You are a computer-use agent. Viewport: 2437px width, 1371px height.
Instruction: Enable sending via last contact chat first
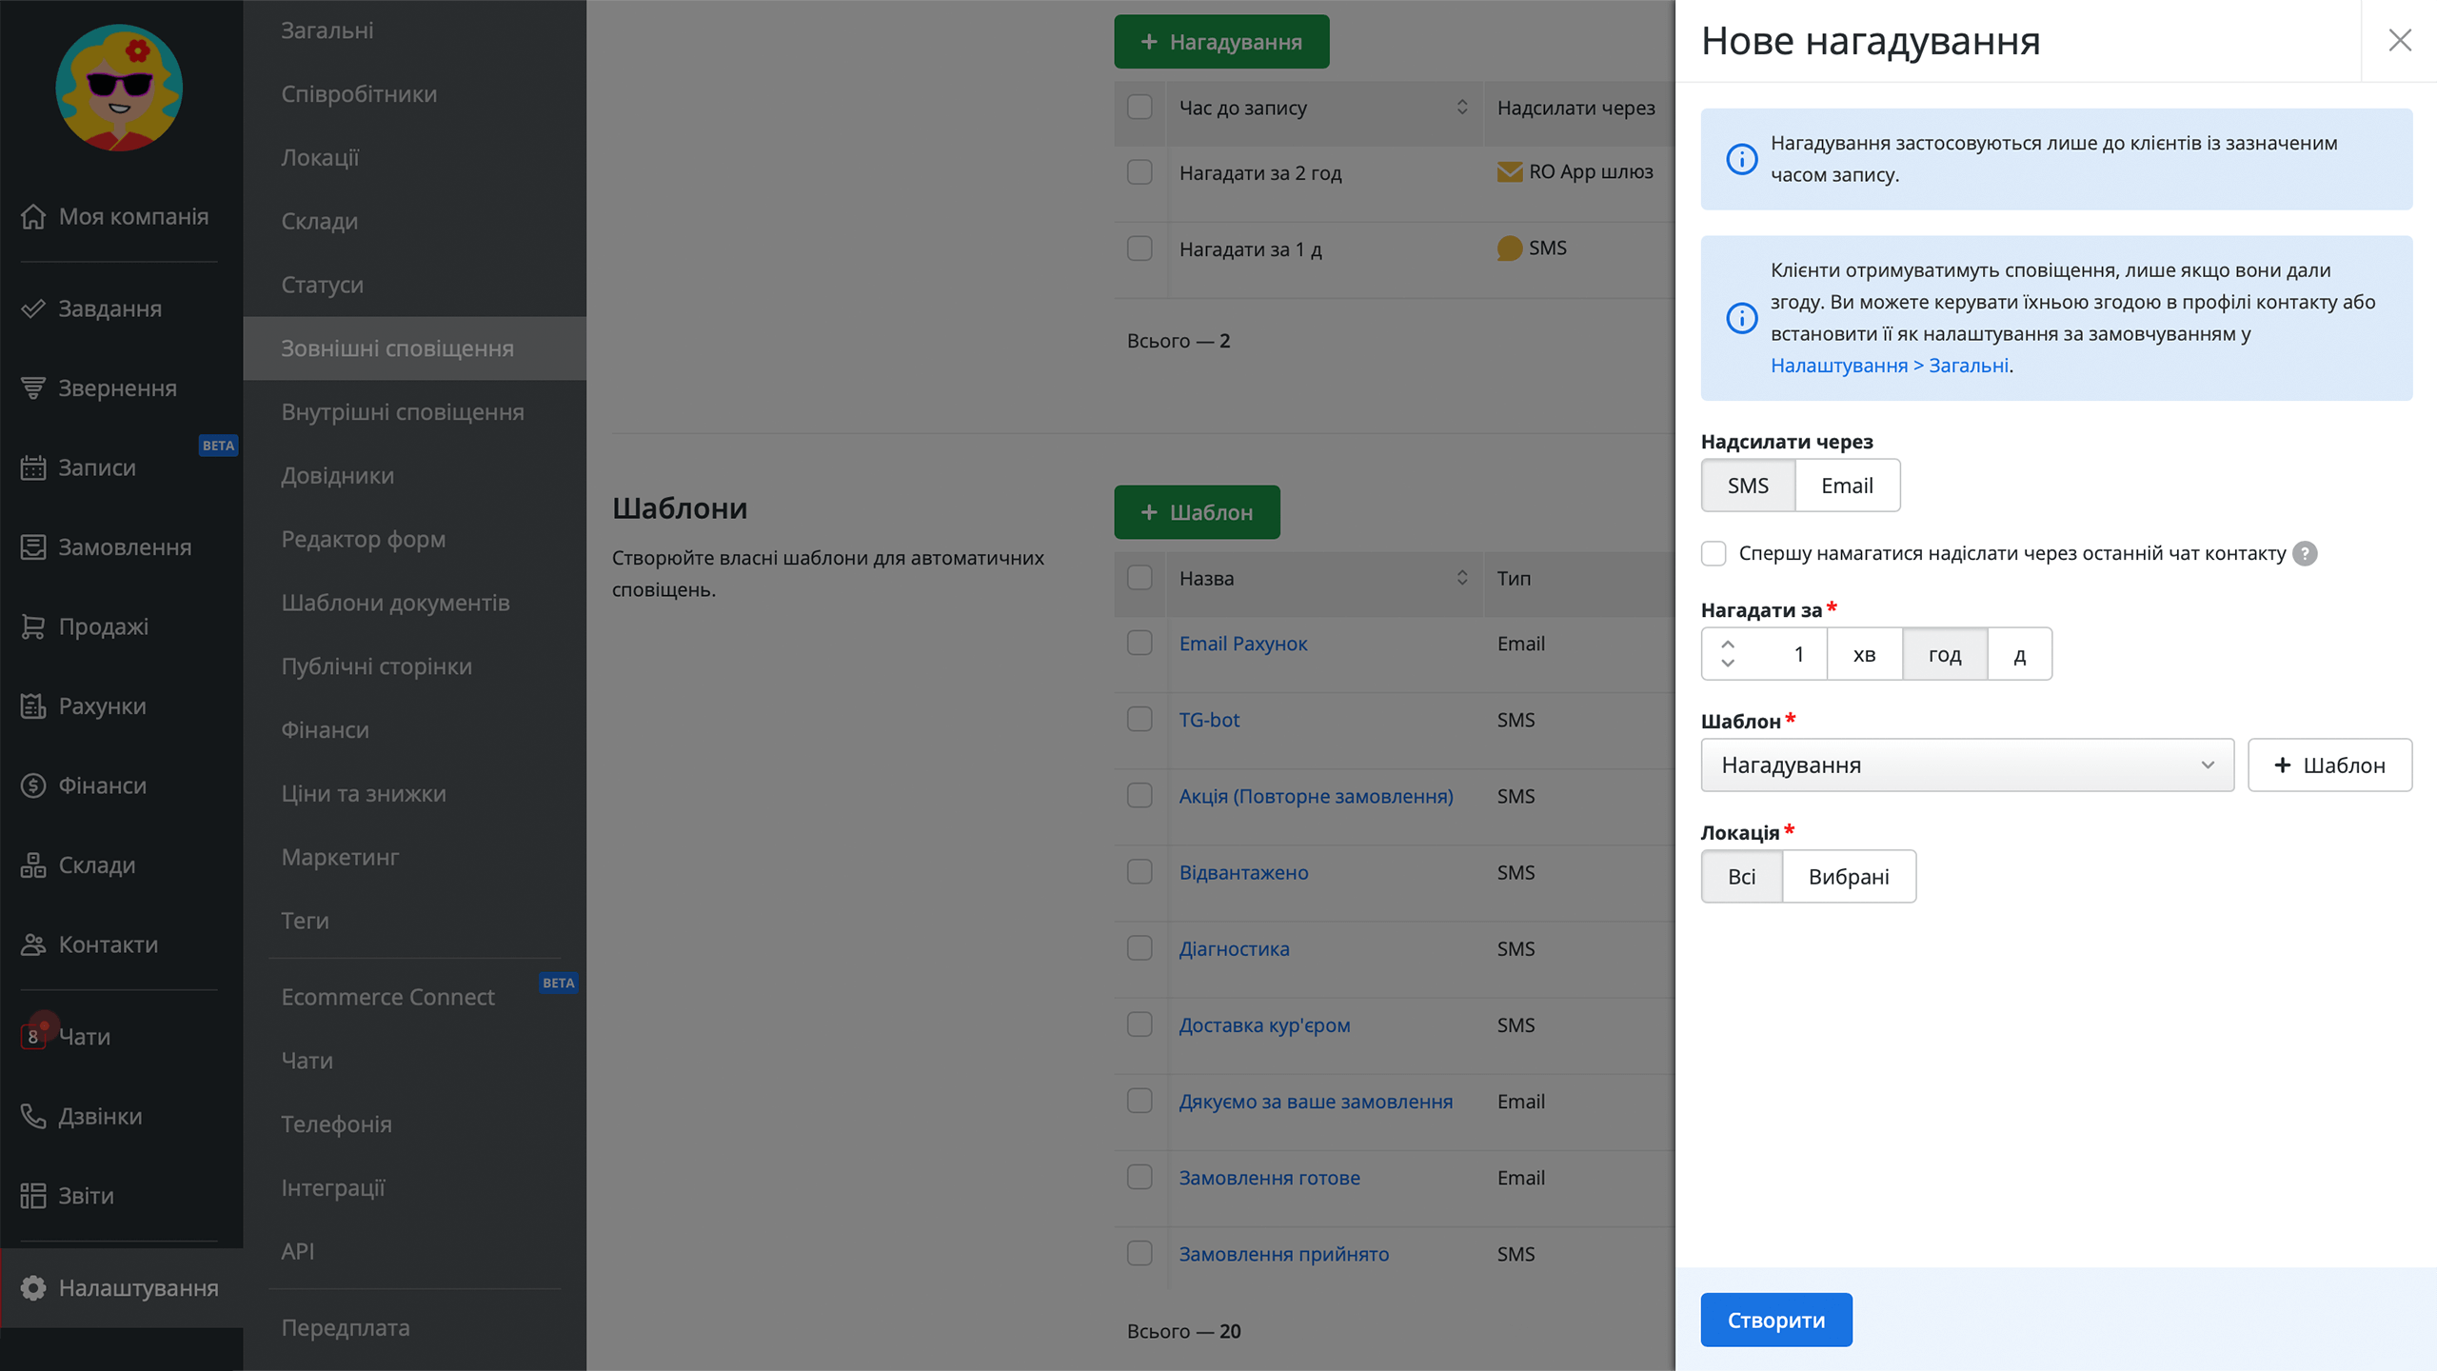click(x=1714, y=553)
